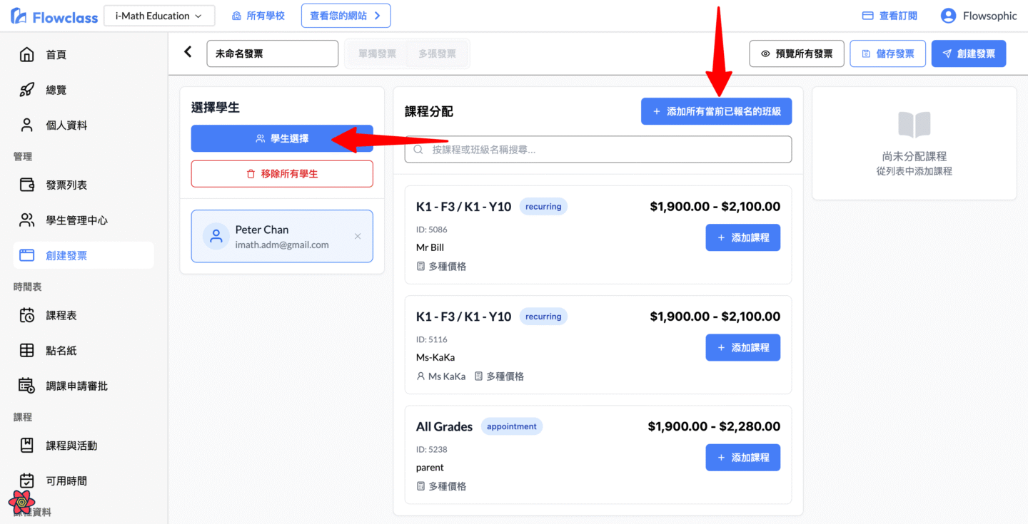Click the Flowsophic profile avatar icon
This screenshot has width=1028, height=524.
[948, 16]
